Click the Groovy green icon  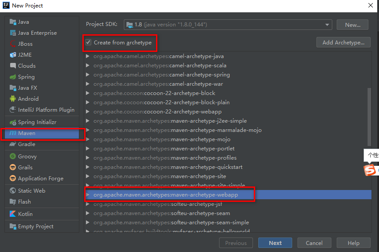(13, 156)
